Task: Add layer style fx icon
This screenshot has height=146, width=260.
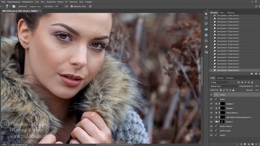Action: 241,144
